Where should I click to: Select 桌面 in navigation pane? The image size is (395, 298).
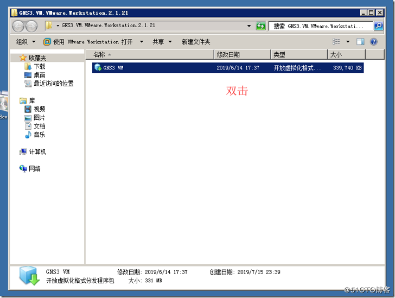(40, 75)
